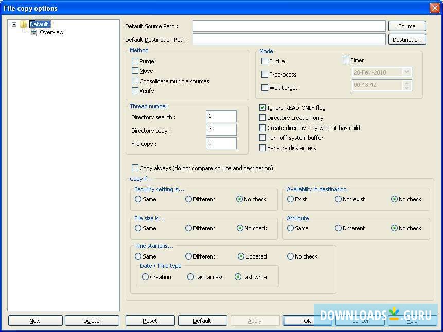
Task: Click the Default folder icon in the tree
Action: (23, 24)
